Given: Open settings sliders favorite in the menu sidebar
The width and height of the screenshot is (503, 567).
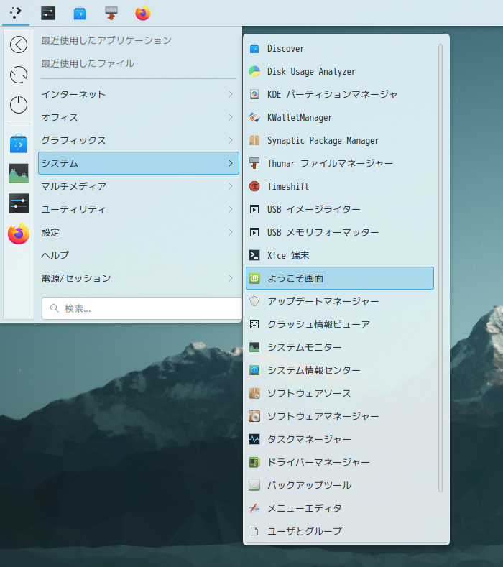Looking at the screenshot, I should [x=19, y=203].
